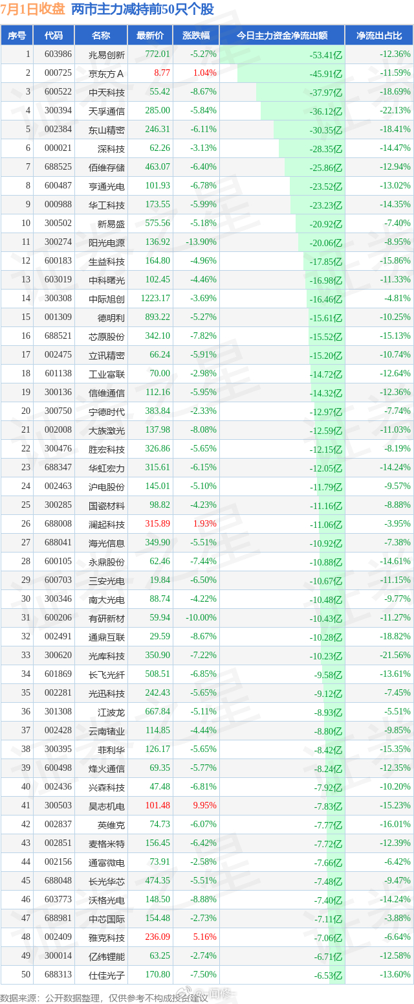Image resolution: width=414 pixels, height=1004 pixels.
Task: Click the 净流出占比 column header
Action: 380,36
